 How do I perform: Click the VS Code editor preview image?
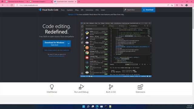[x=116, y=50]
